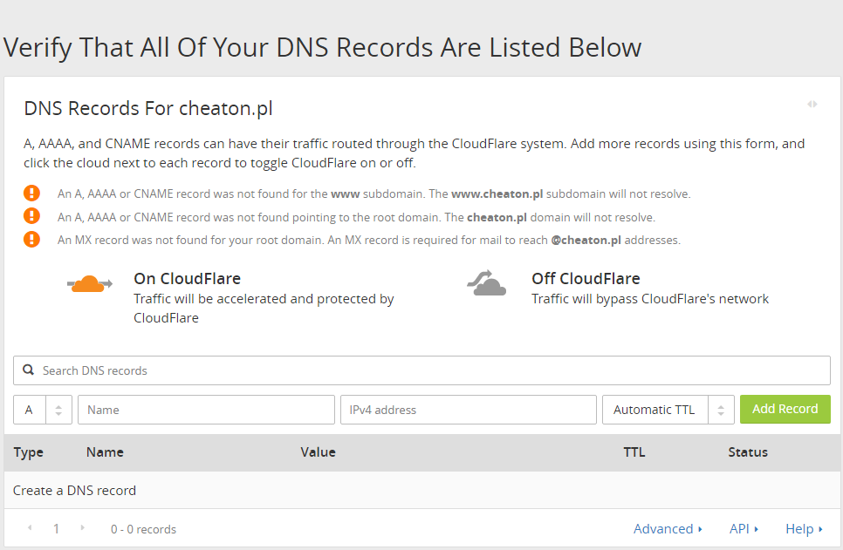
Task: Click the MX record warning icon
Action: (x=32, y=239)
